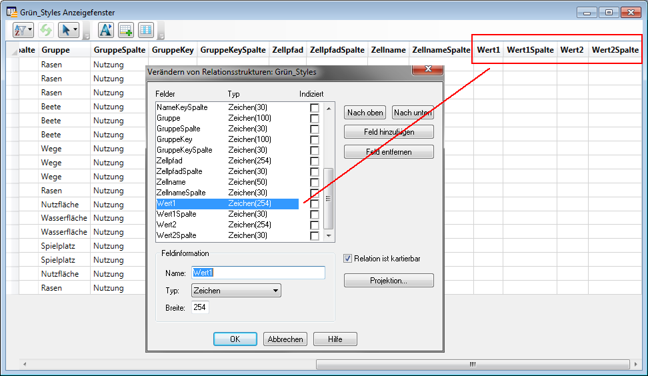Select the Wert2Spalte field in list

point(176,235)
